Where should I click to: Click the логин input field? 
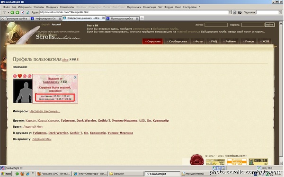(216, 25)
